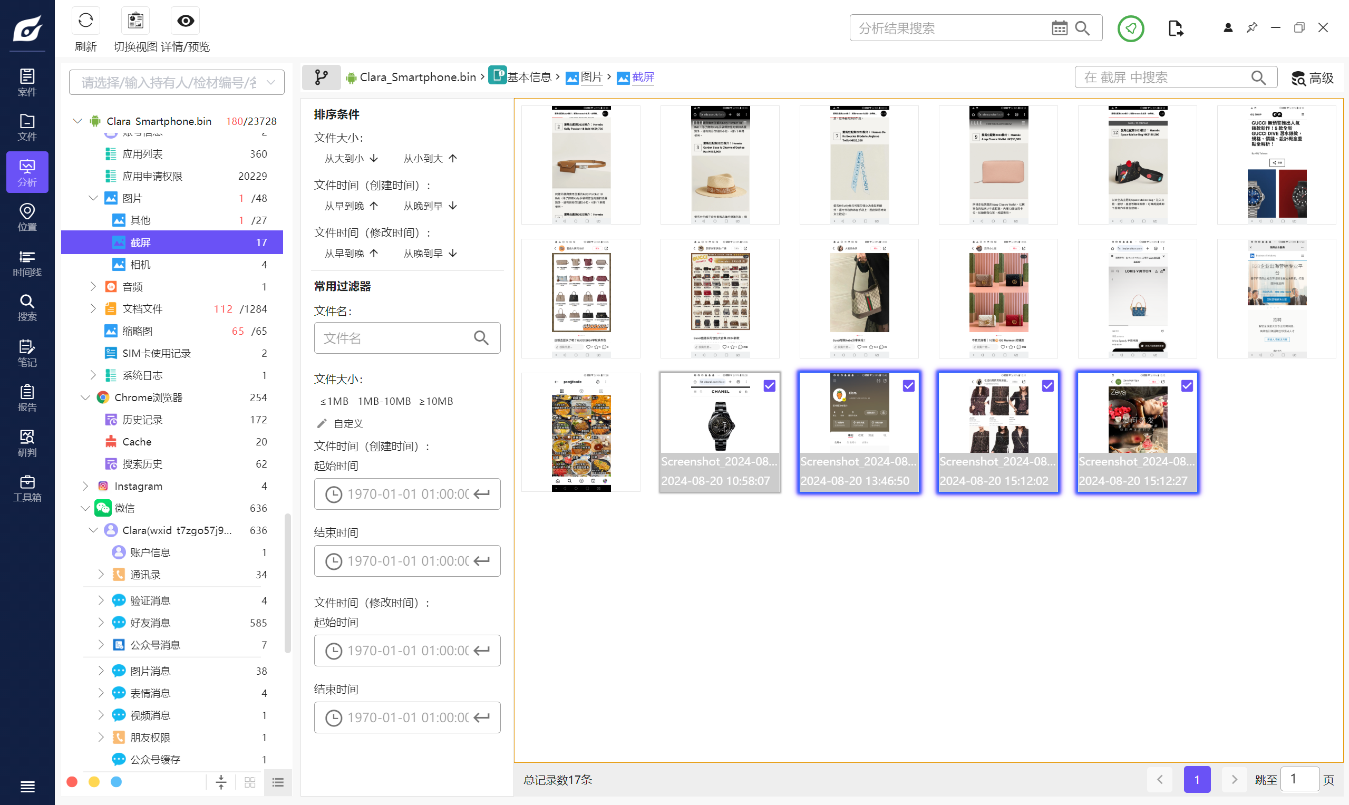Screen dimensions: 1349x805
Task: Open the 工具箱 toolbox sidebar icon
Action: 27,488
